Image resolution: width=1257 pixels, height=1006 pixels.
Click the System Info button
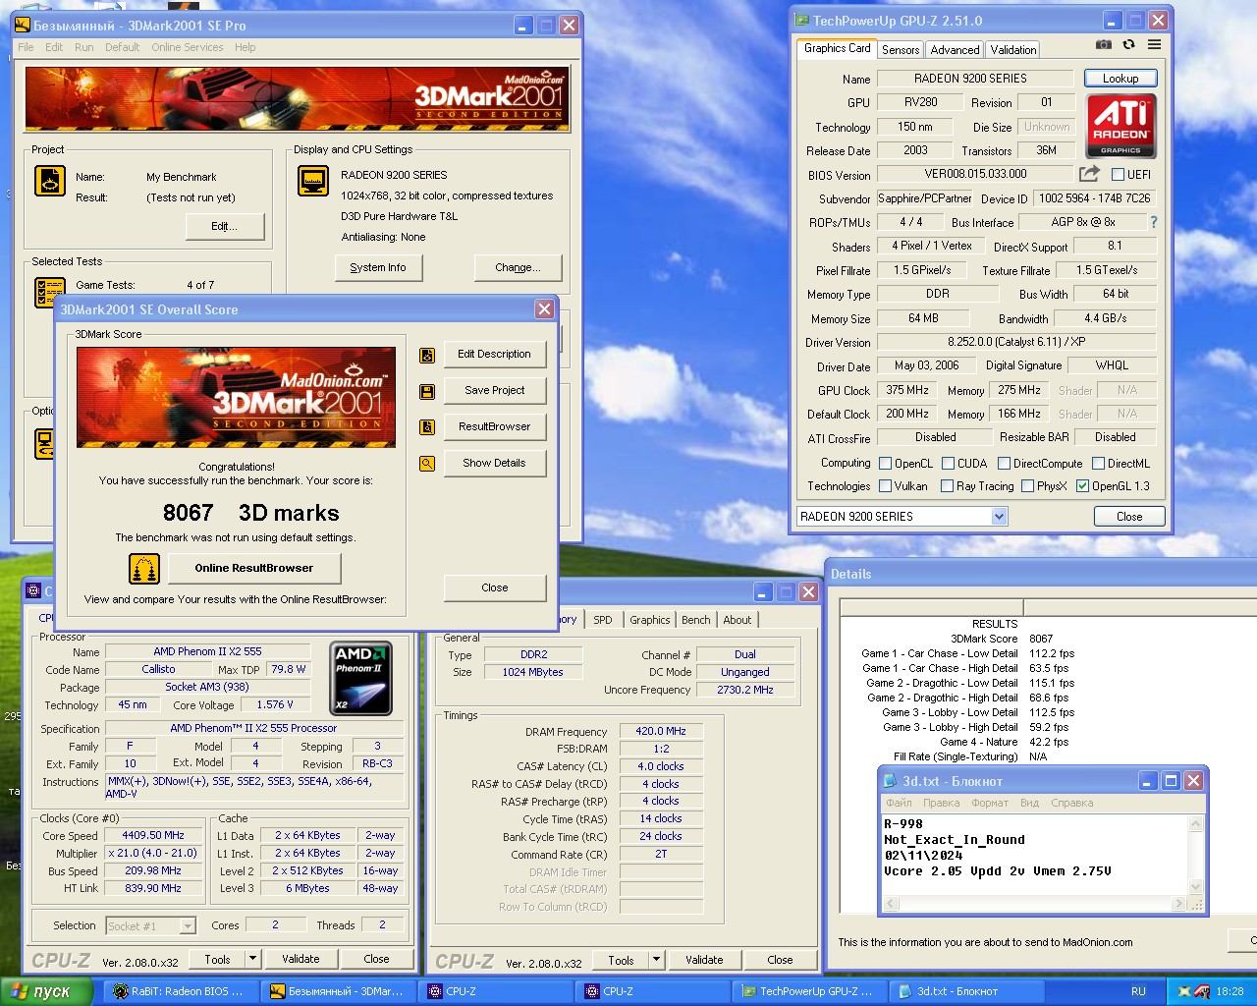(378, 267)
